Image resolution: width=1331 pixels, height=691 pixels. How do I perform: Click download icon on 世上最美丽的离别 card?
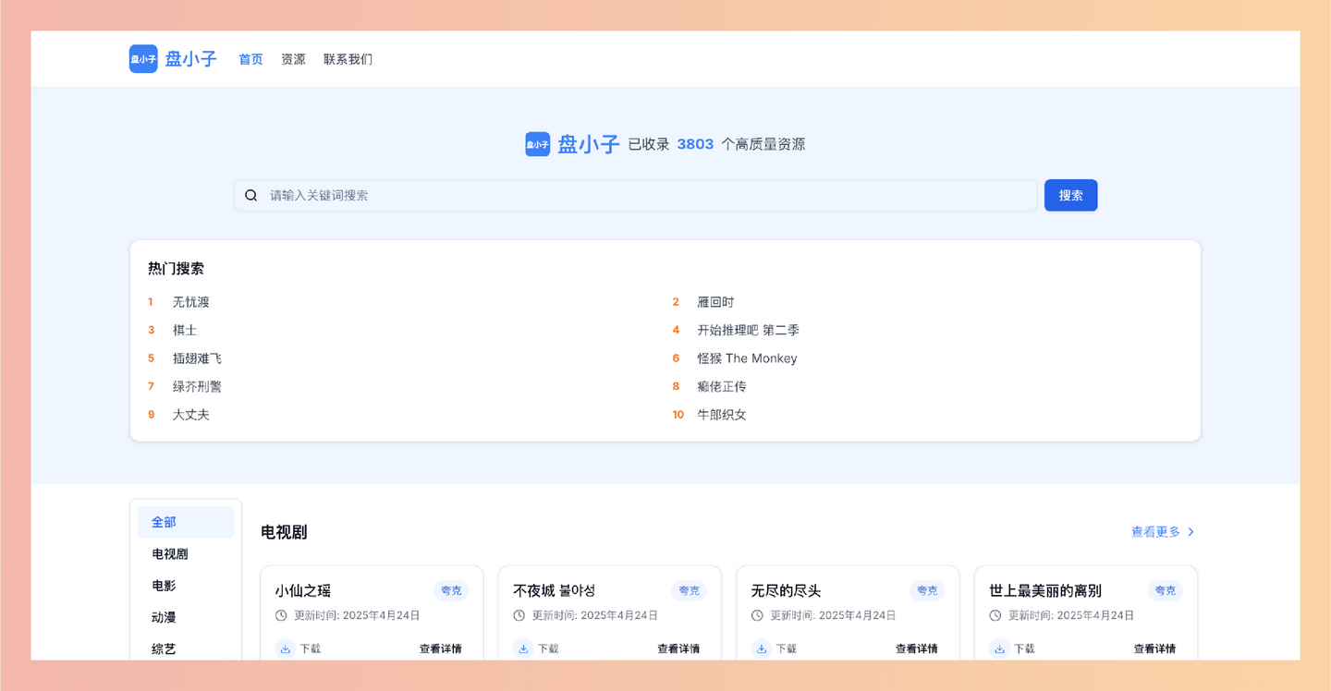[1000, 649]
